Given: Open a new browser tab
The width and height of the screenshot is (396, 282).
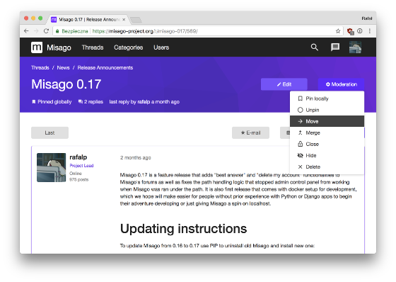Looking at the screenshot, I should (136, 20).
